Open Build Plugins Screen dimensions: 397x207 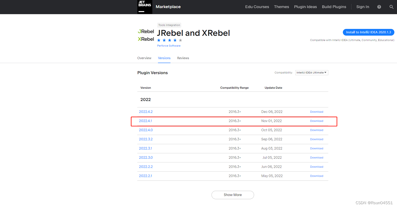tap(334, 7)
